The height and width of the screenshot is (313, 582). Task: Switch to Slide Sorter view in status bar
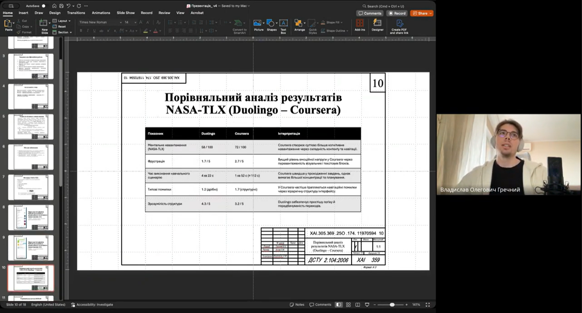tap(348, 305)
